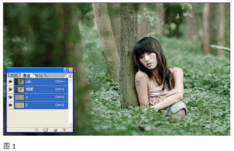
Task: Click the scrollbar up arrow in palette
Action: (x=70, y=81)
